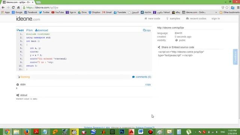Screen dimensions: 240x135
Task: Open the eBay bookmark
Action: [x=176, y=12]
